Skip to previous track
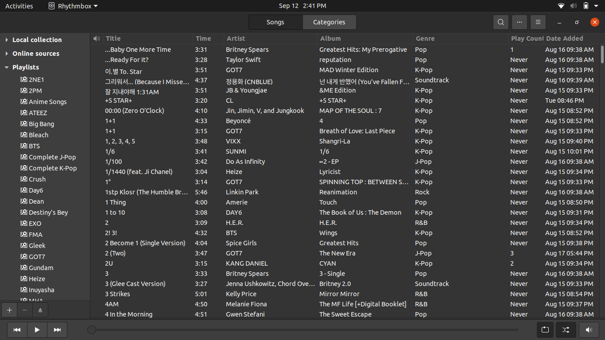Screen dimensions: 605x340 coord(17,330)
